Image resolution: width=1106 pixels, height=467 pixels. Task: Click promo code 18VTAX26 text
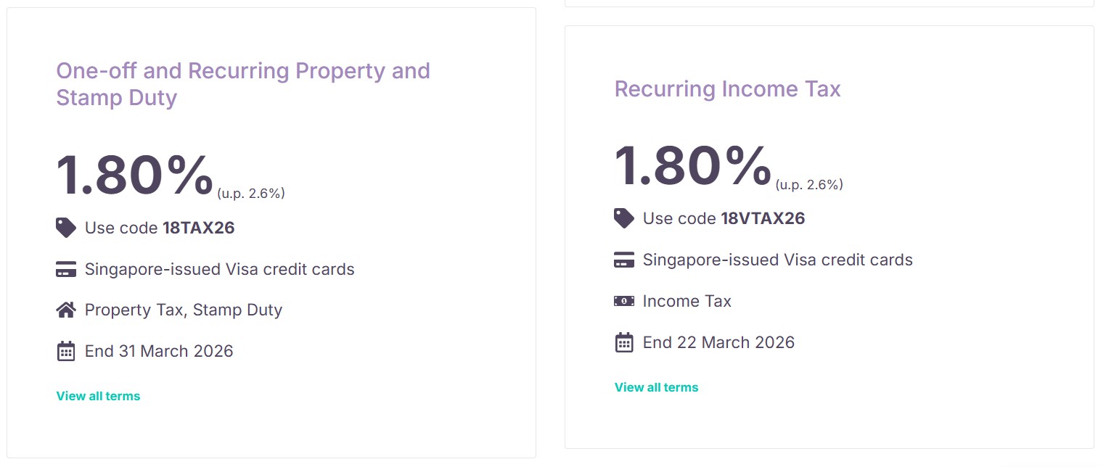(x=763, y=218)
